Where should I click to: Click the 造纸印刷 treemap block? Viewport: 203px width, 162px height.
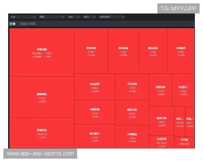pyautogui.click(x=42, y=52)
